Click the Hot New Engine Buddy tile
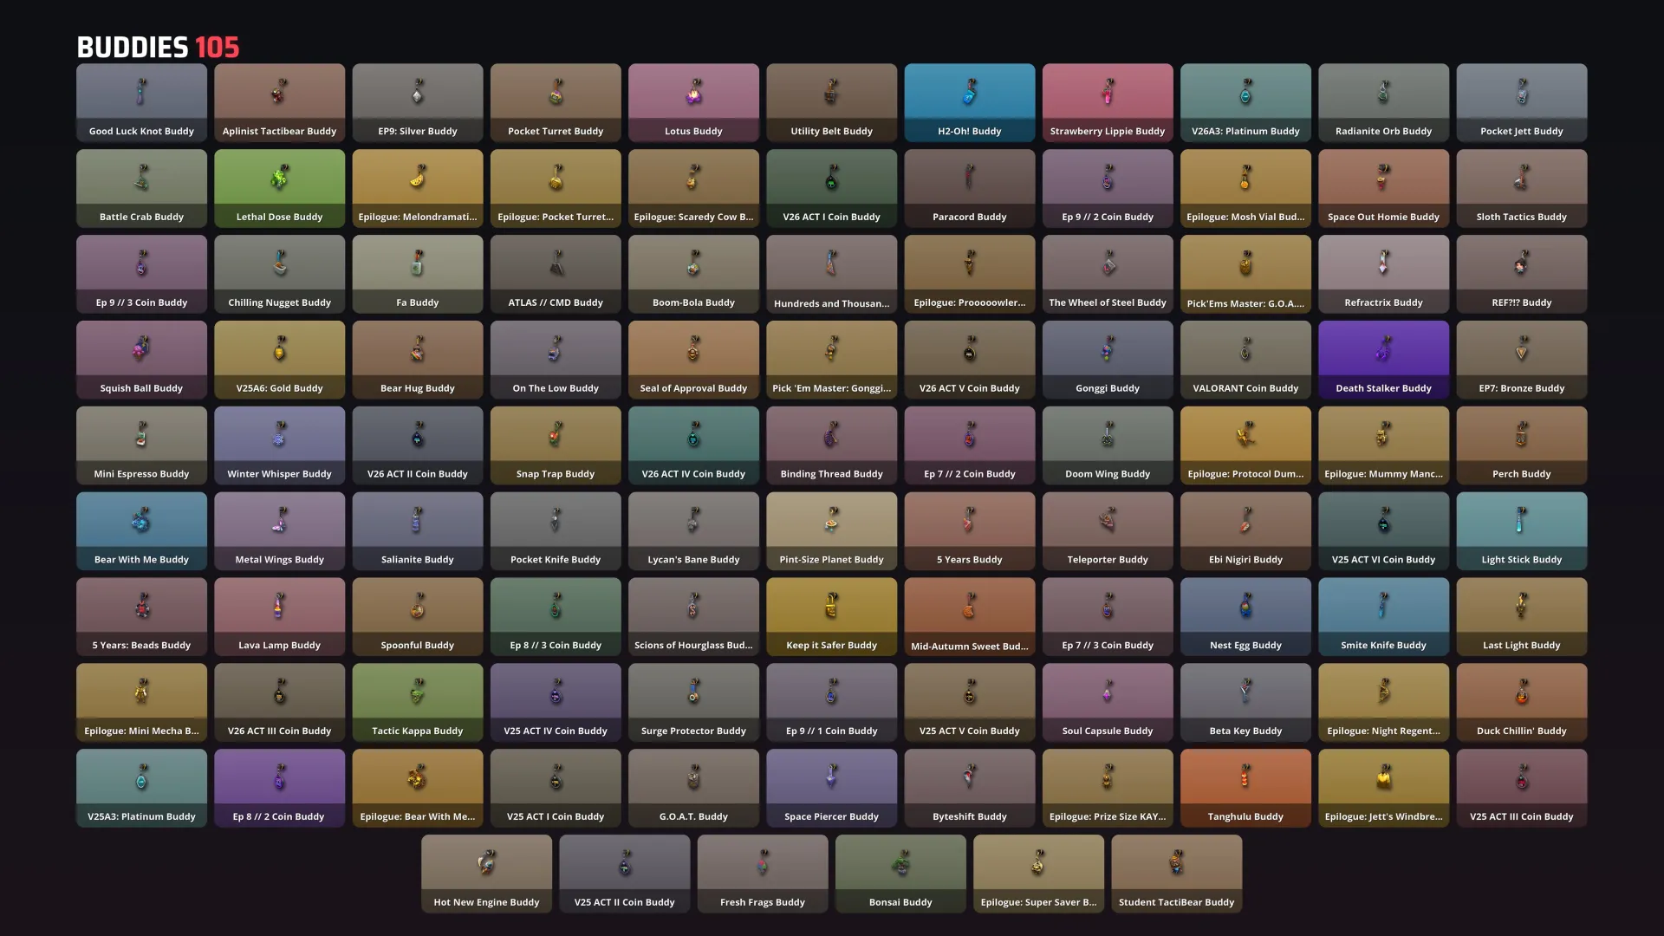1664x936 pixels. (486, 874)
